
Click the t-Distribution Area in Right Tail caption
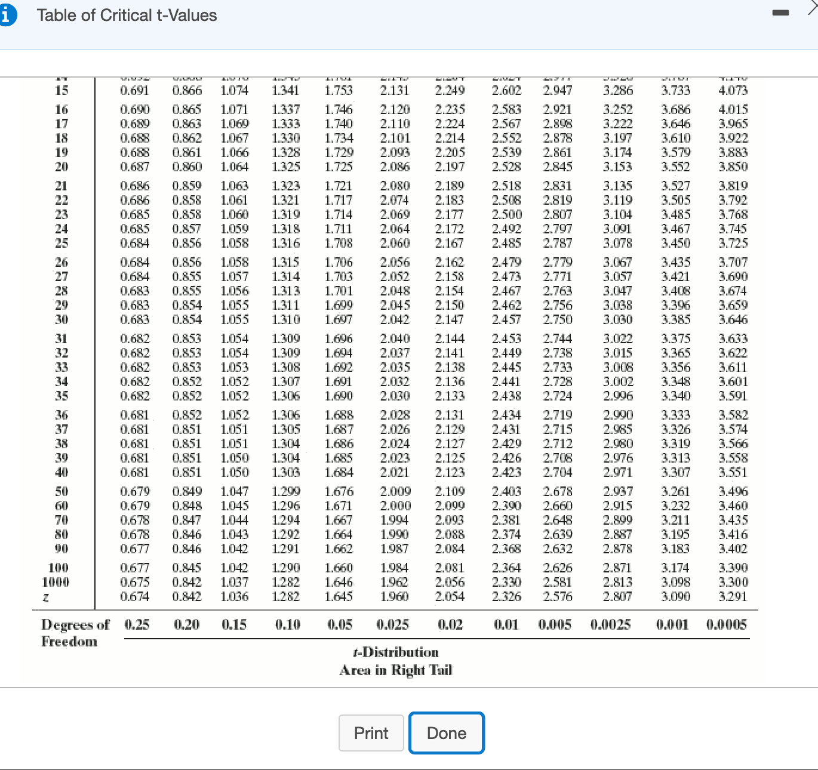click(396, 661)
